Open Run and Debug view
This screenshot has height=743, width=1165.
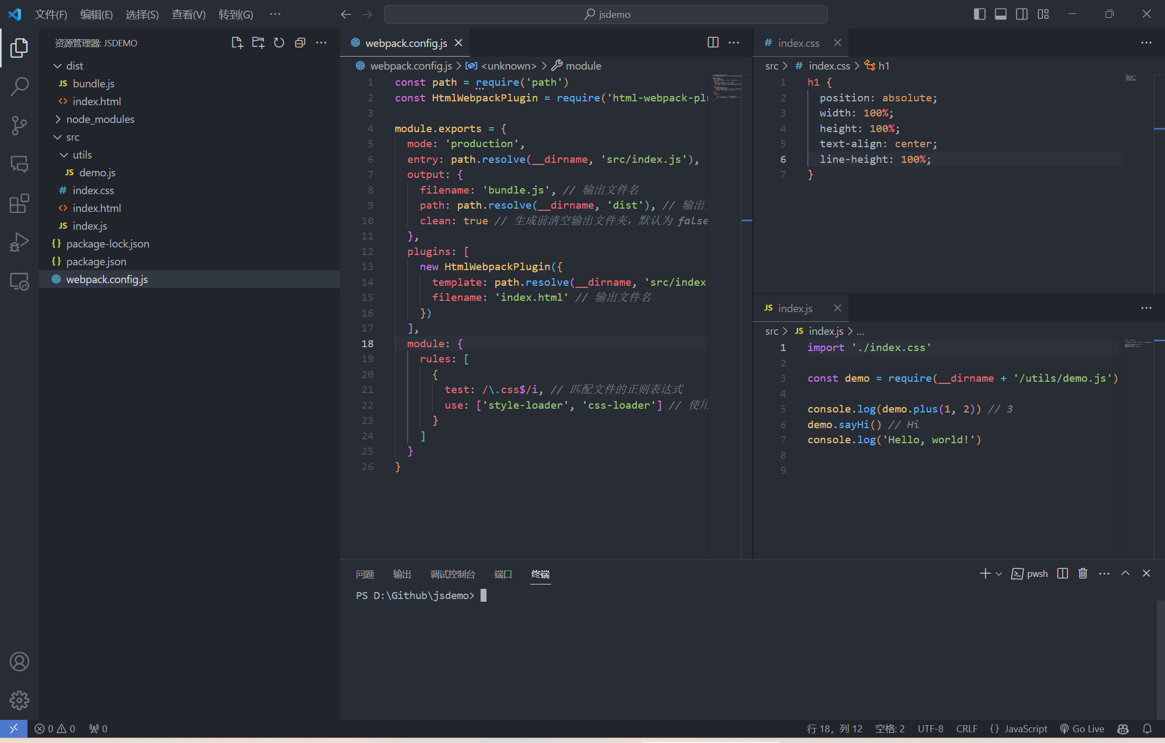coord(19,242)
